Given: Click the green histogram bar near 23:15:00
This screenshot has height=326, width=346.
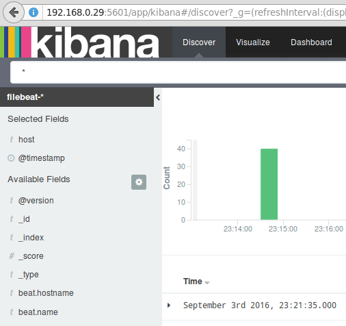Looking at the screenshot, I should pos(269,184).
